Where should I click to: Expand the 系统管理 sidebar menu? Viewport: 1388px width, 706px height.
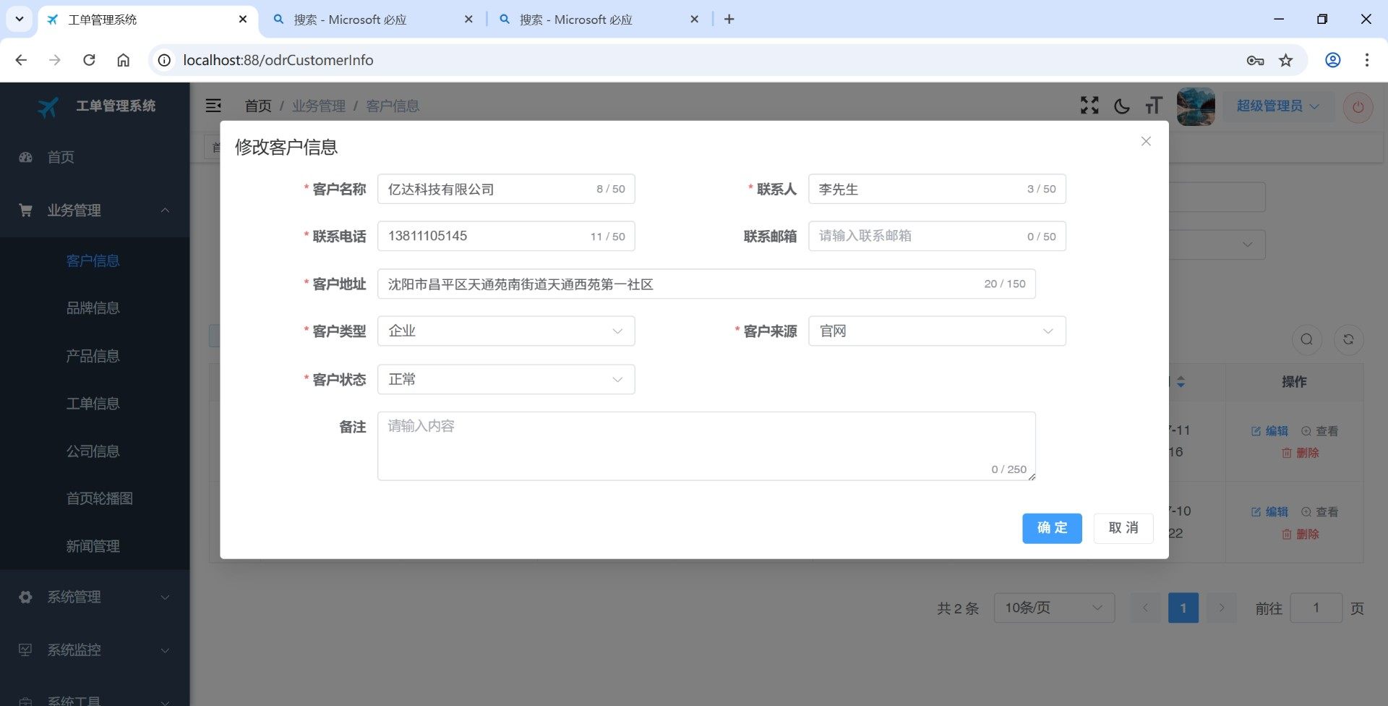click(x=94, y=597)
